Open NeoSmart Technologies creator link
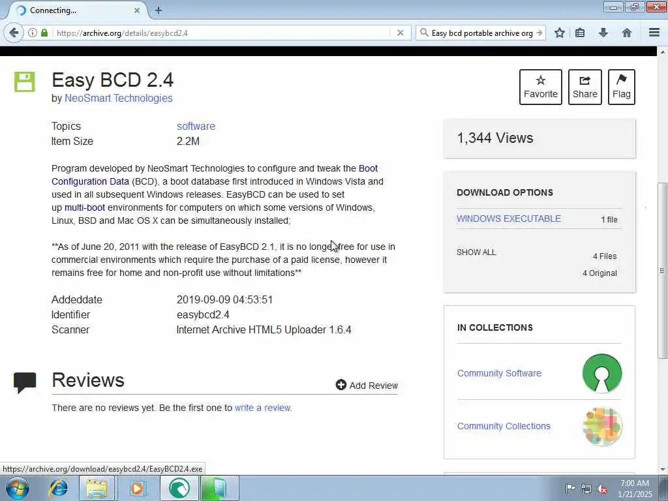Viewport: 668px width, 501px height. click(119, 98)
